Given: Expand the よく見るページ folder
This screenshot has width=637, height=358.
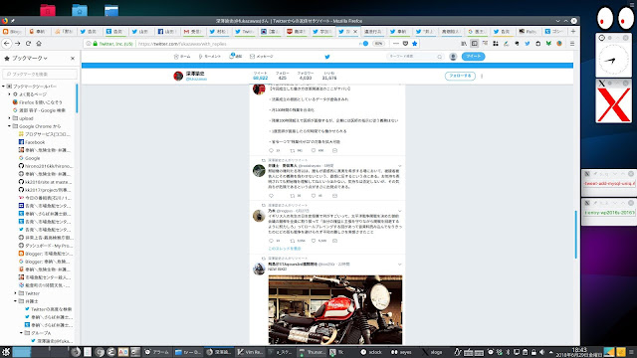Looking at the screenshot, I should pos(9,94).
